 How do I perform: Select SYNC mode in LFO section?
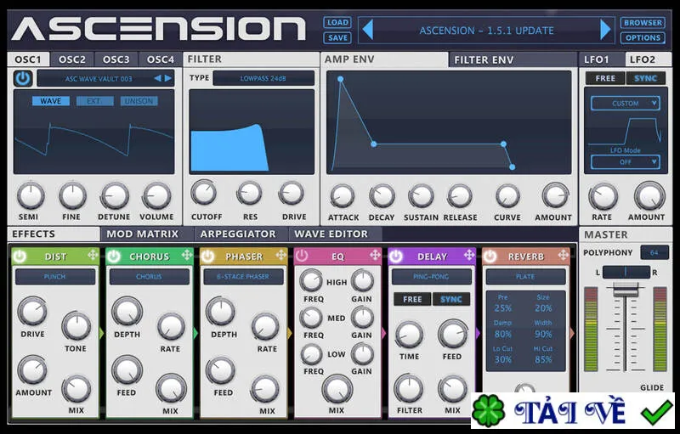coord(645,78)
